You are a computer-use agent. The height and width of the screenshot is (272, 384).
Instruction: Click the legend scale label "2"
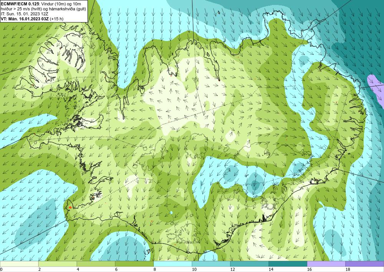pos(40,270)
